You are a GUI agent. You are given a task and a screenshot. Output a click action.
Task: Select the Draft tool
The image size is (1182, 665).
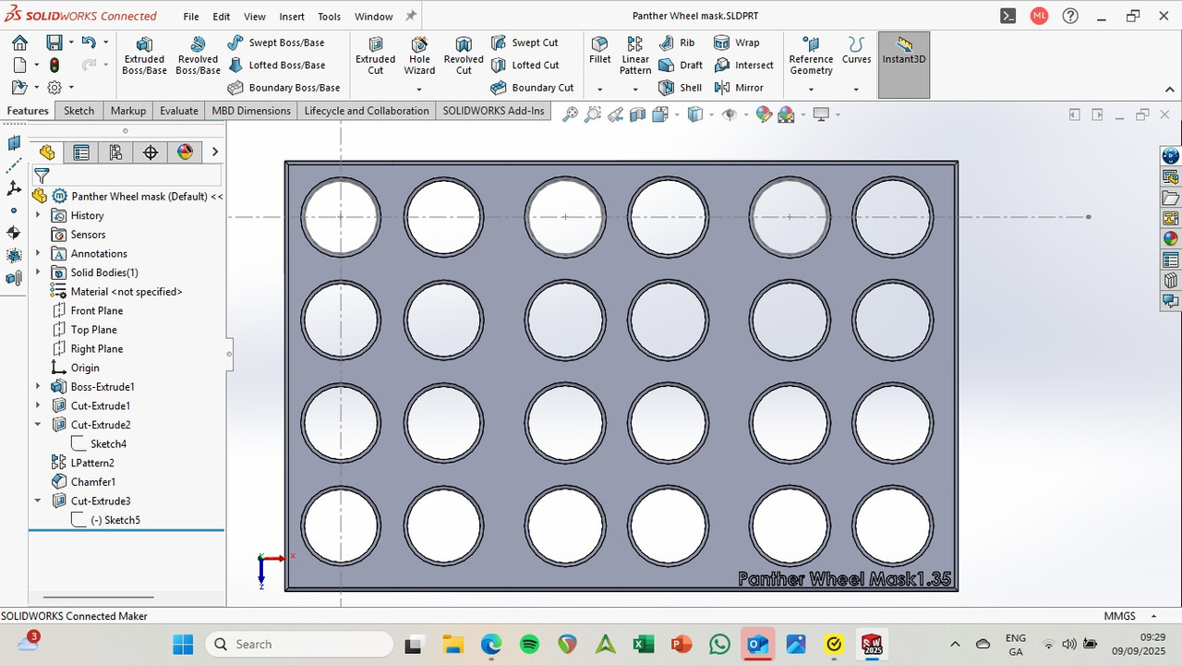681,66
